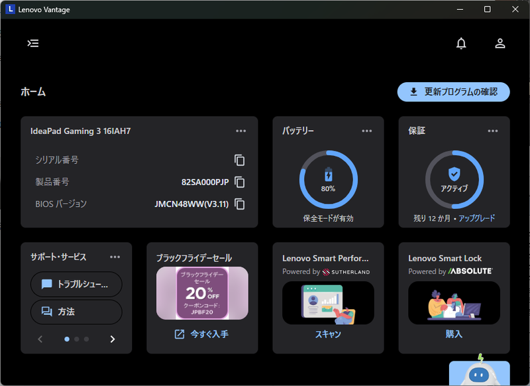Click the ホーム page heading

click(x=33, y=92)
